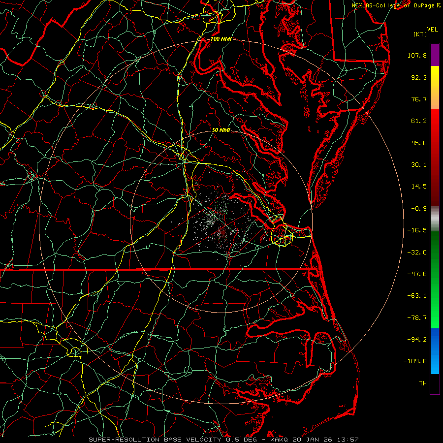Click the 92.3 legend value
Viewport: 443px width, 443px height.
pos(419,77)
